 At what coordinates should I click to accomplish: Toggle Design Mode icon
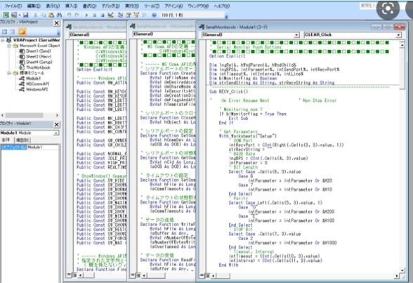(111, 15)
